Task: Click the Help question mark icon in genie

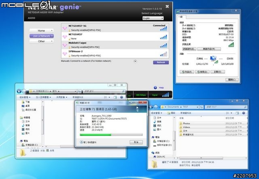Action: tap(155, 88)
